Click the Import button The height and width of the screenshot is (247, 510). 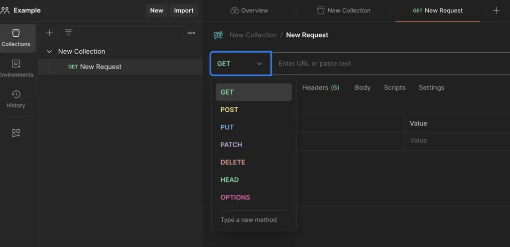[x=184, y=10]
